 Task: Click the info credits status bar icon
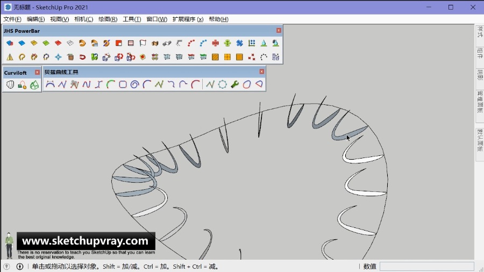[x=20, y=267]
